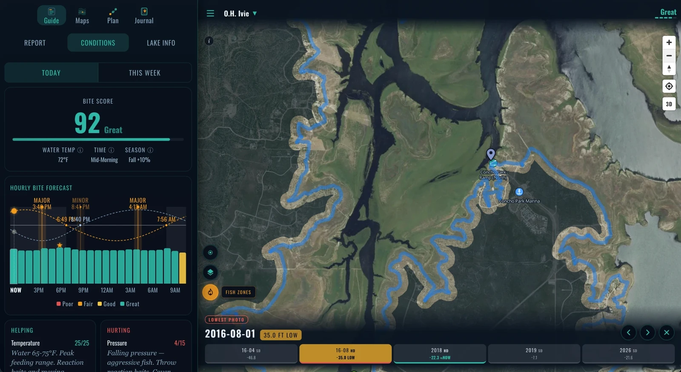Go to next historical photo
681x372 pixels.
tap(648, 332)
